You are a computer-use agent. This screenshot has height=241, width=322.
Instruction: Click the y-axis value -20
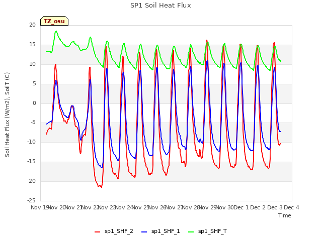pyautogui.click(x=31, y=181)
